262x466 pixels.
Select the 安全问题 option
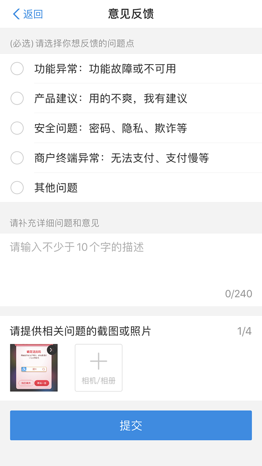click(17, 128)
